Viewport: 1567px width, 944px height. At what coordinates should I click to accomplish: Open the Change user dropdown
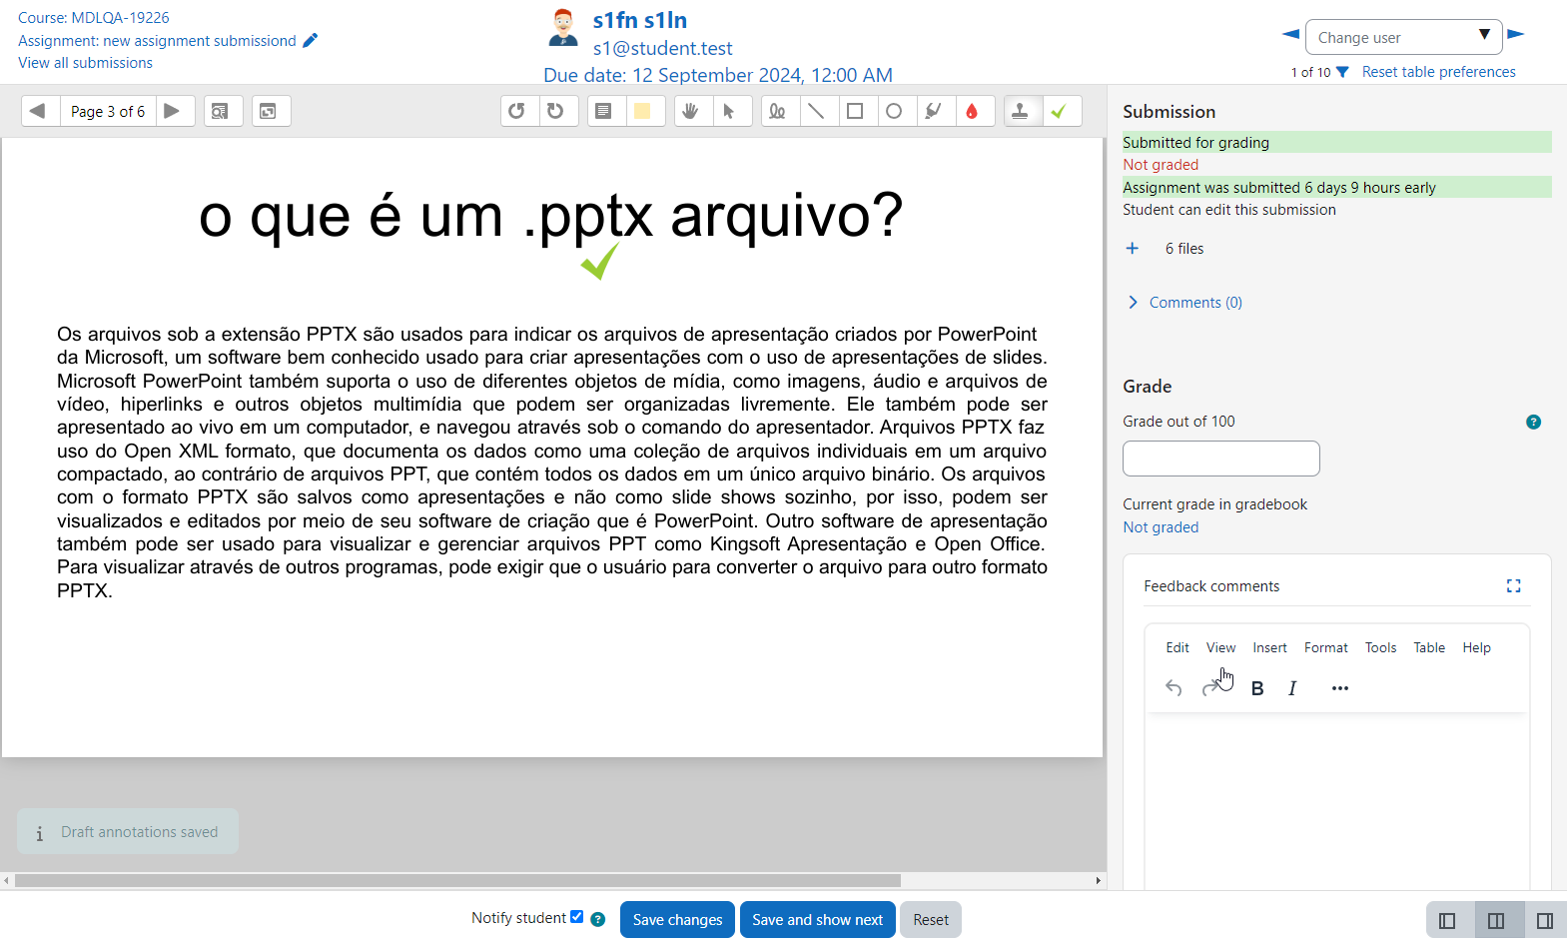click(1403, 38)
